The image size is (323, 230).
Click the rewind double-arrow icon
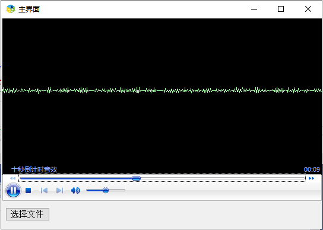[13, 178]
